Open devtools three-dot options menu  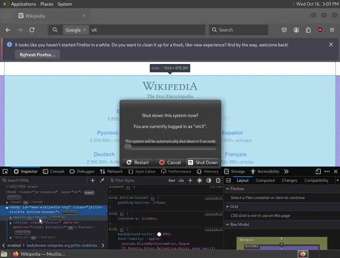point(327,171)
